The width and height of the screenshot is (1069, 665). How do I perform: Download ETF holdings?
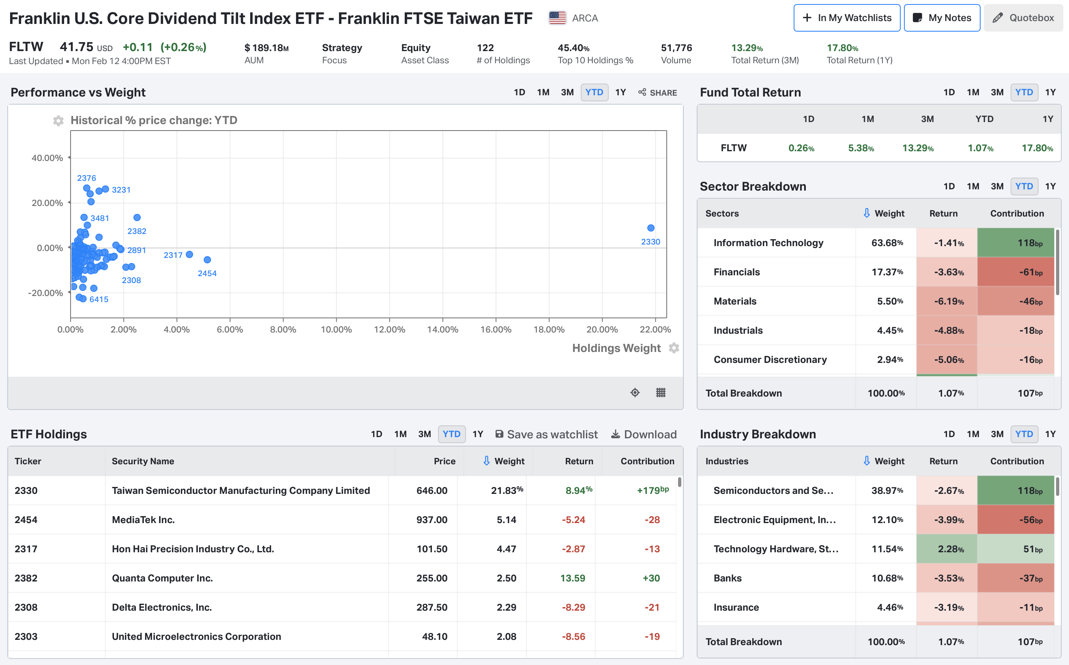[x=644, y=435]
